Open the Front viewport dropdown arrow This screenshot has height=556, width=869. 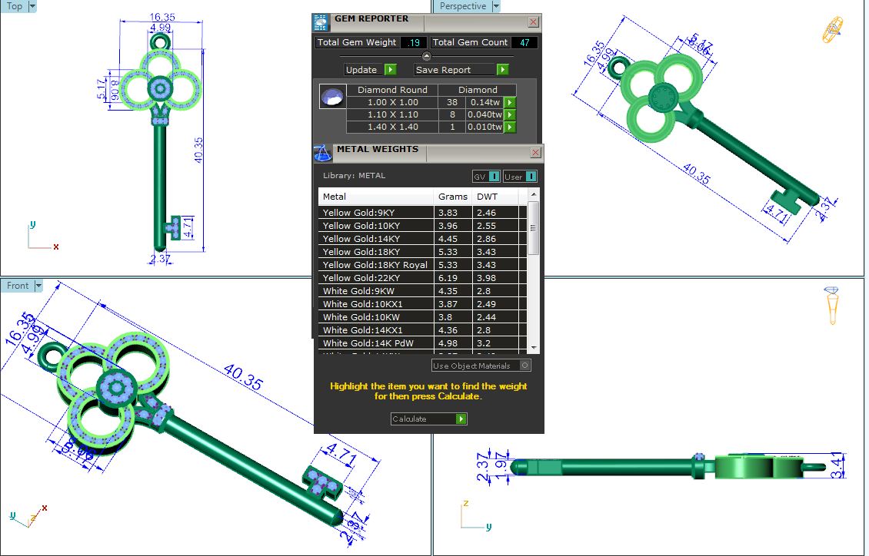38,286
